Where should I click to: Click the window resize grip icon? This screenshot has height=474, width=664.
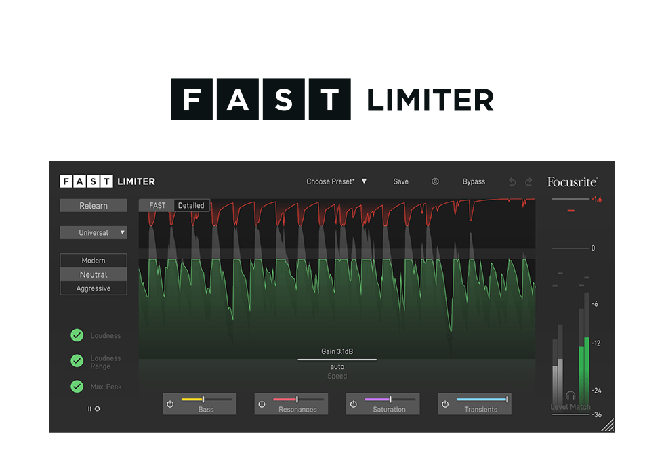tap(608, 425)
